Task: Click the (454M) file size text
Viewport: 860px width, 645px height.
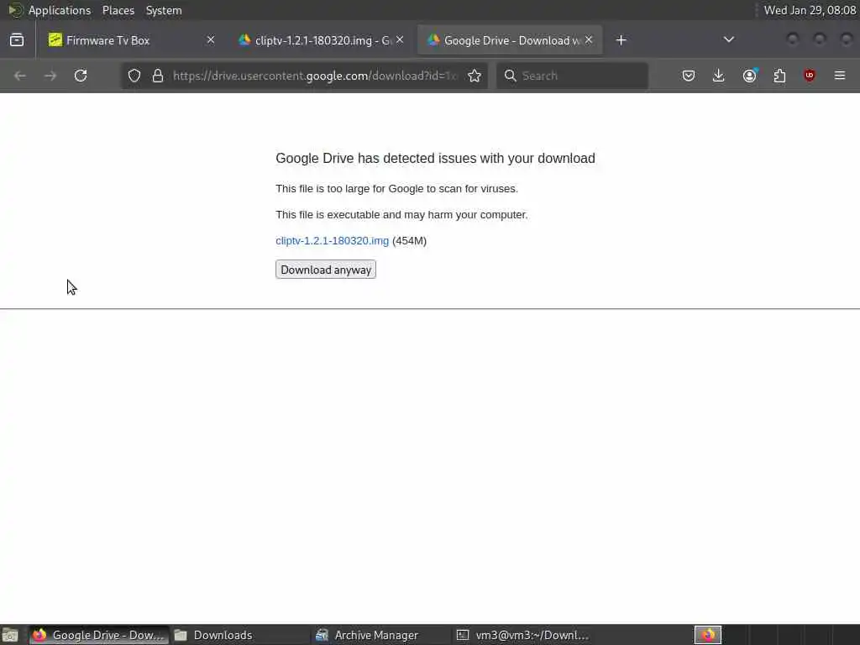Action: click(409, 241)
